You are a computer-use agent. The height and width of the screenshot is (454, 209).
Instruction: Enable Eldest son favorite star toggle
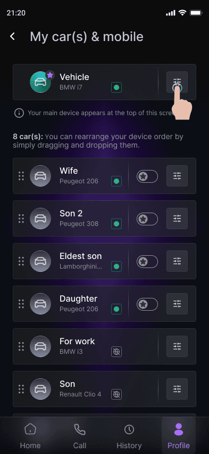tap(147, 262)
